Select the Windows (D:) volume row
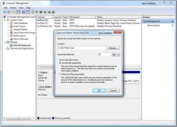 tap(88, 26)
